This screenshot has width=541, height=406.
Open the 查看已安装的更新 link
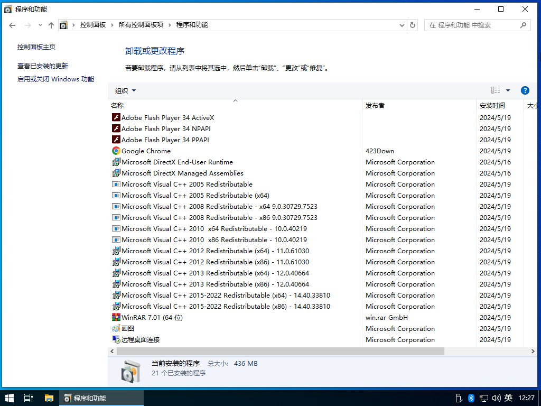43,66
